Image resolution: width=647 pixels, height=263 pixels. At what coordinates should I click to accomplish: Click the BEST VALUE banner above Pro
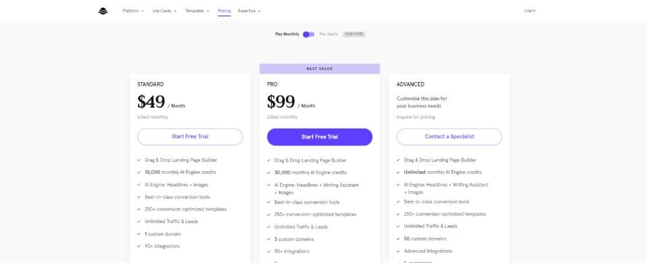[x=320, y=69]
